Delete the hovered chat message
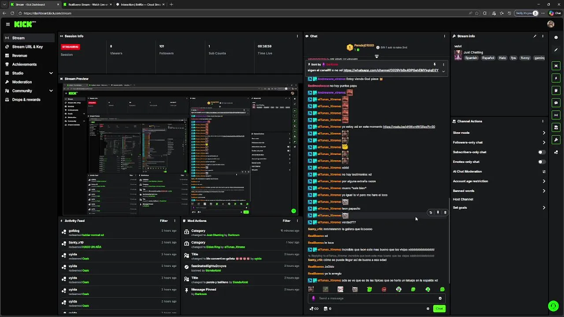Screen dimensions: 564x317 point(445,213)
